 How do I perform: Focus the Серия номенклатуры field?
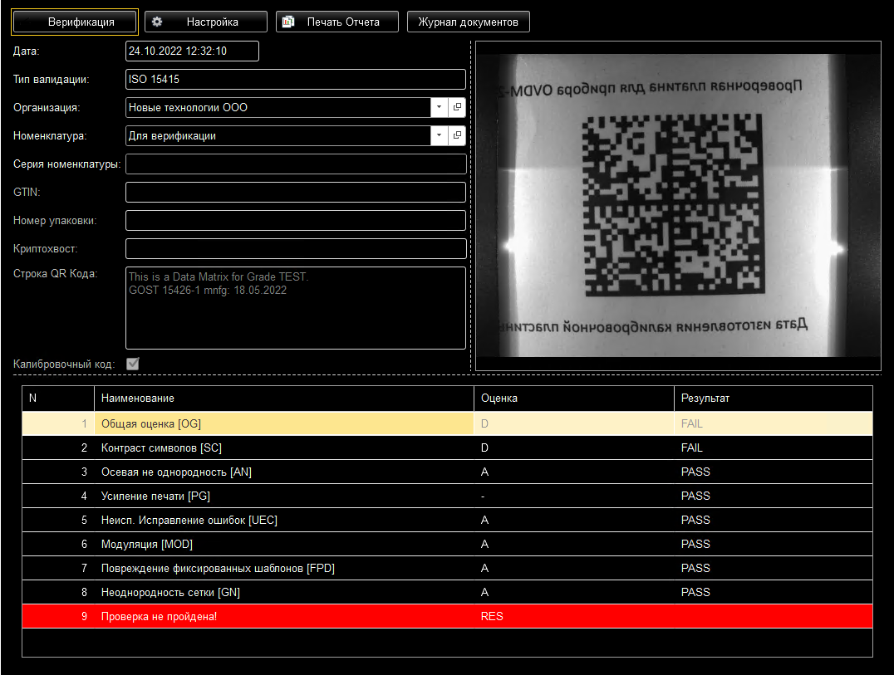point(295,164)
